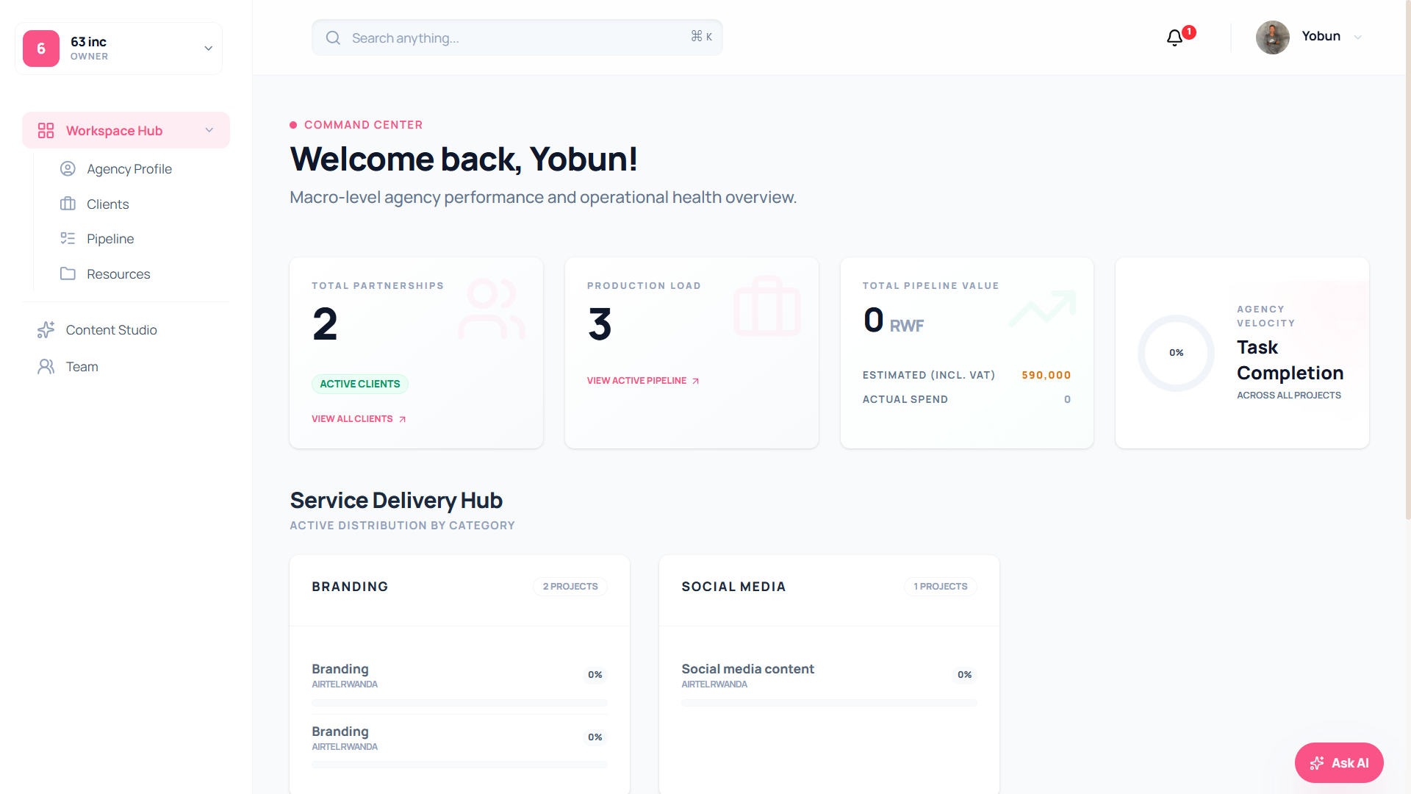Click the Task Completion heading
Image resolution: width=1411 pixels, height=794 pixels.
point(1290,360)
